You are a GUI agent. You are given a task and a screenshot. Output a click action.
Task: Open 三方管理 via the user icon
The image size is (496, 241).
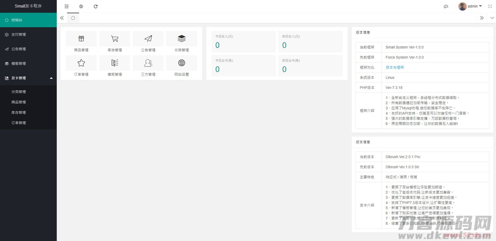148,63
